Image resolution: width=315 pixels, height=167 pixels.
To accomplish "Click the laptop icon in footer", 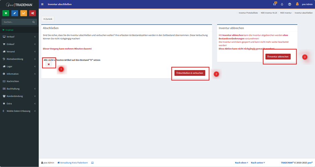I will (x=92, y=163).
